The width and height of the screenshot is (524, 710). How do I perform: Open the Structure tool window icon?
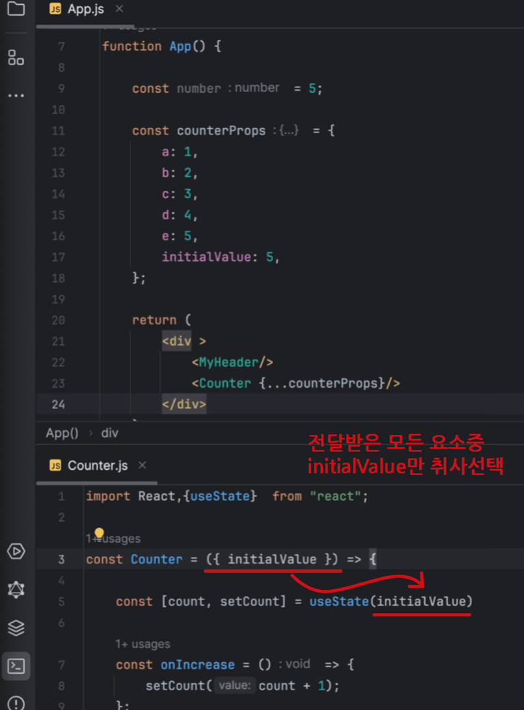(16, 57)
